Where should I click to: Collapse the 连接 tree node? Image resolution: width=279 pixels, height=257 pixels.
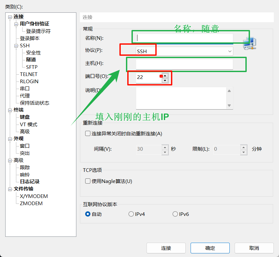click(x=10, y=17)
